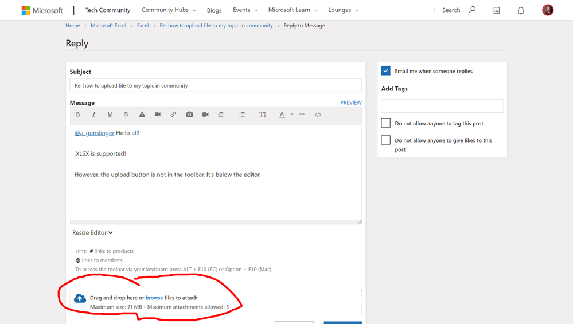The width and height of the screenshot is (573, 324).
Task: Open the Blogs menu item
Action: pos(214,10)
